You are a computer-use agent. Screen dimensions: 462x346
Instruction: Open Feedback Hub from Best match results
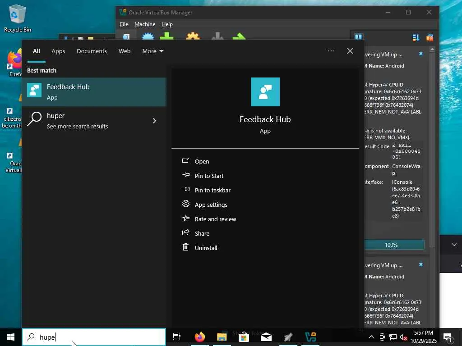(94, 92)
